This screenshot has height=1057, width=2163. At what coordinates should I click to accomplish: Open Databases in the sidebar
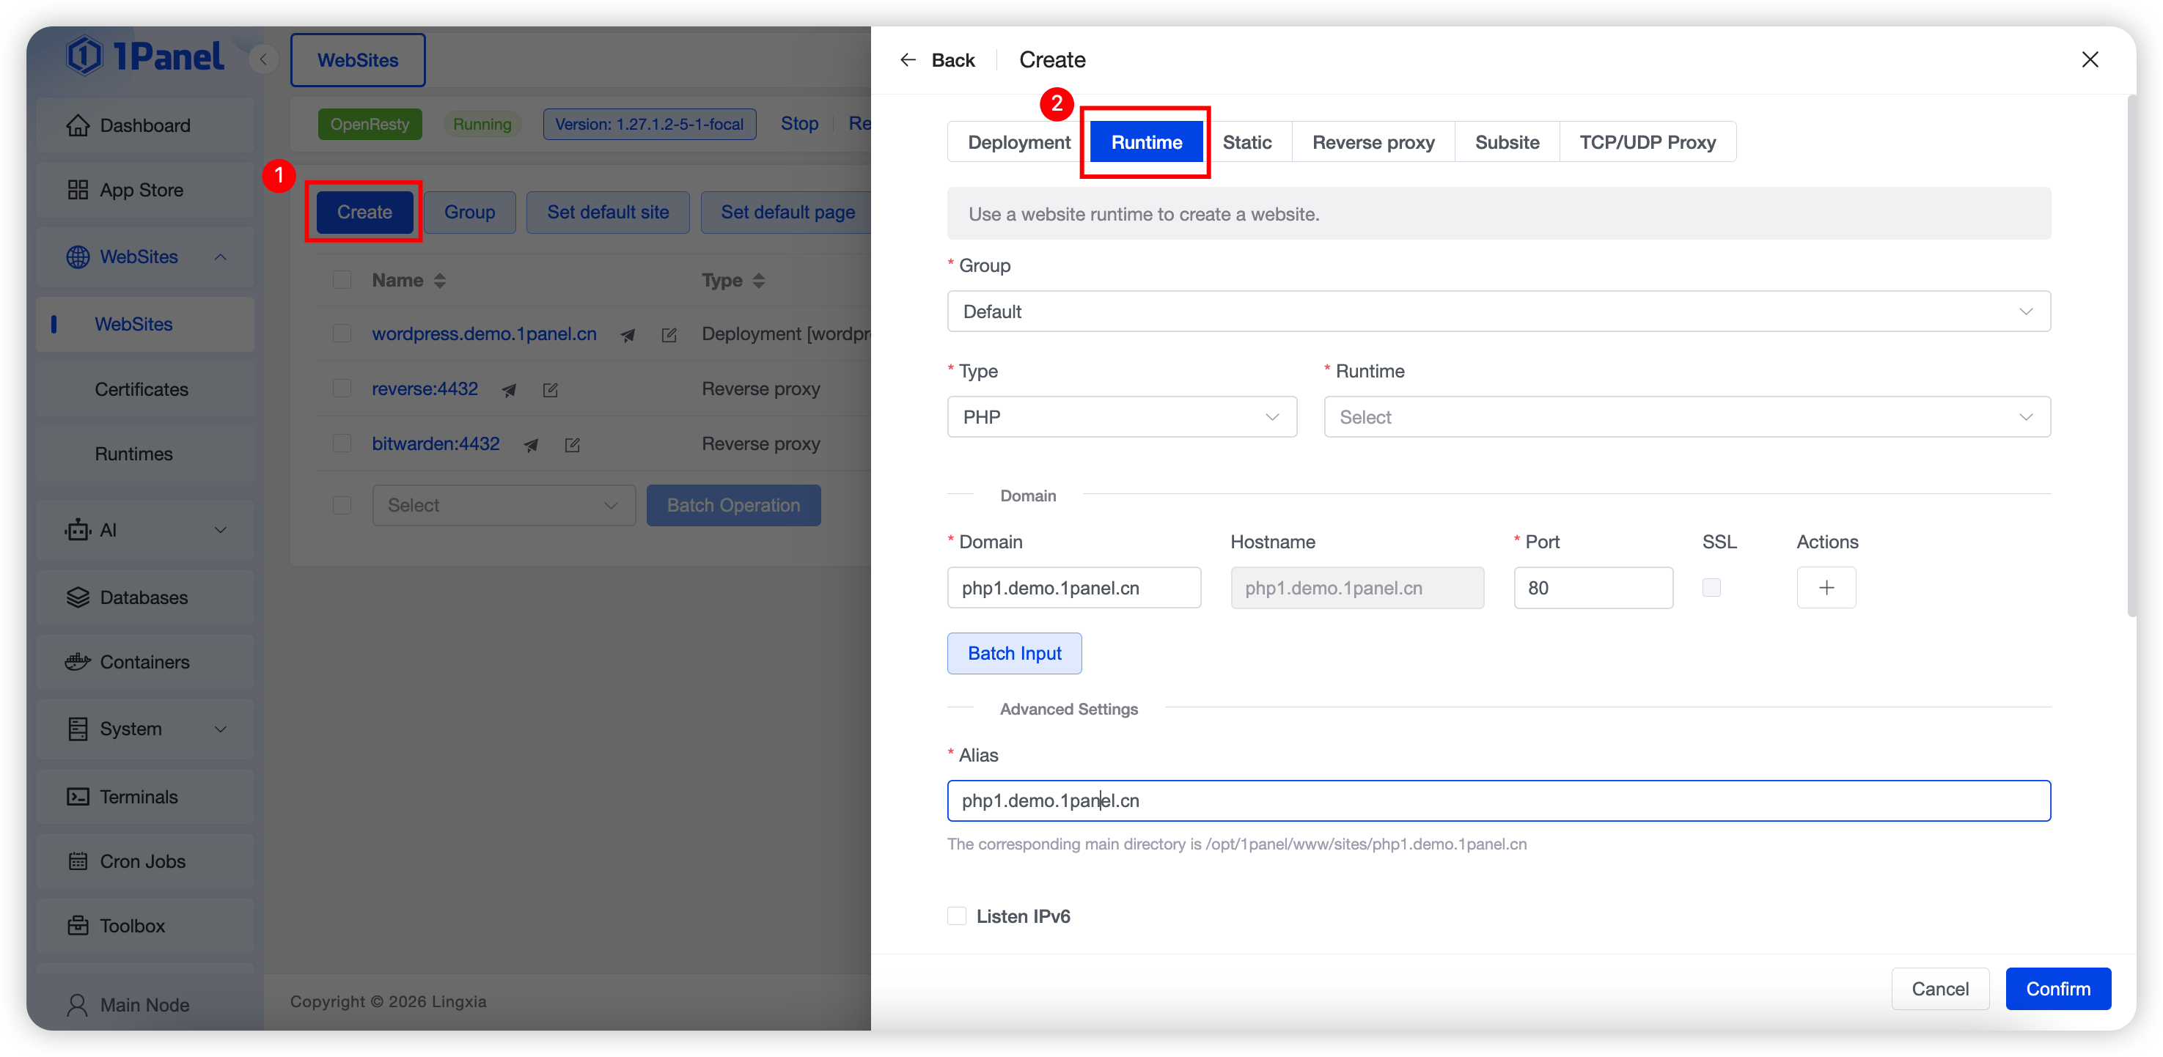(144, 597)
